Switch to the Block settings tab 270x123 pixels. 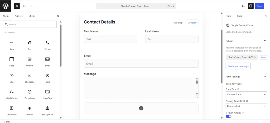click(239, 16)
